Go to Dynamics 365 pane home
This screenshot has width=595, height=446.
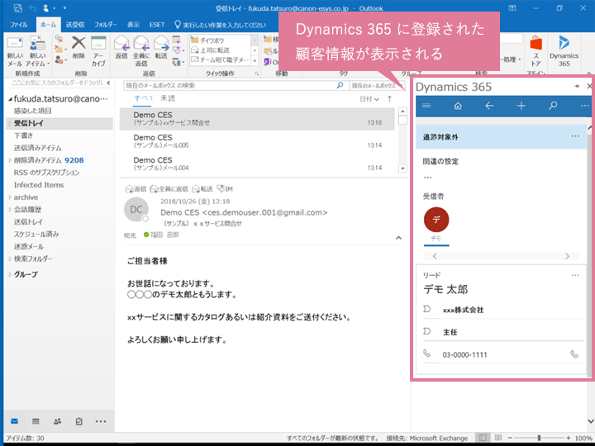pyautogui.click(x=458, y=106)
